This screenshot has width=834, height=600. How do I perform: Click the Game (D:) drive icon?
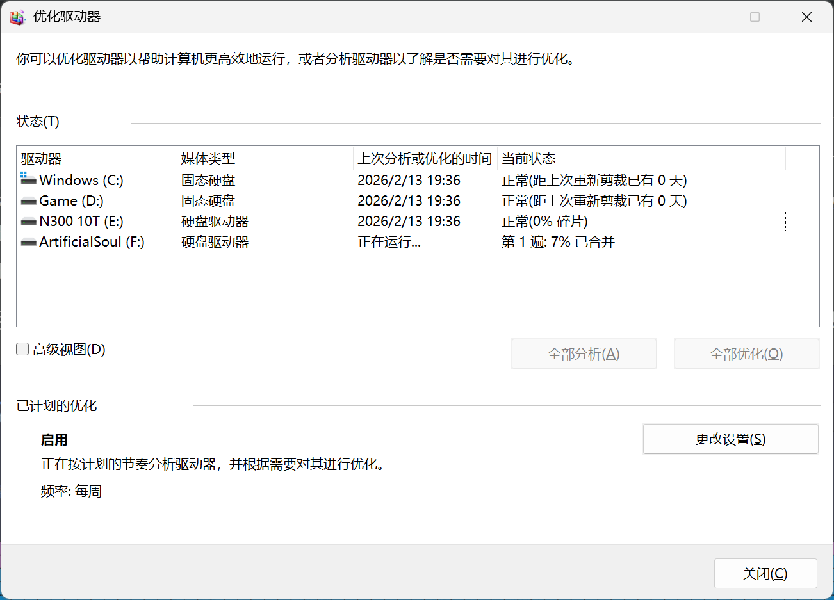point(28,201)
